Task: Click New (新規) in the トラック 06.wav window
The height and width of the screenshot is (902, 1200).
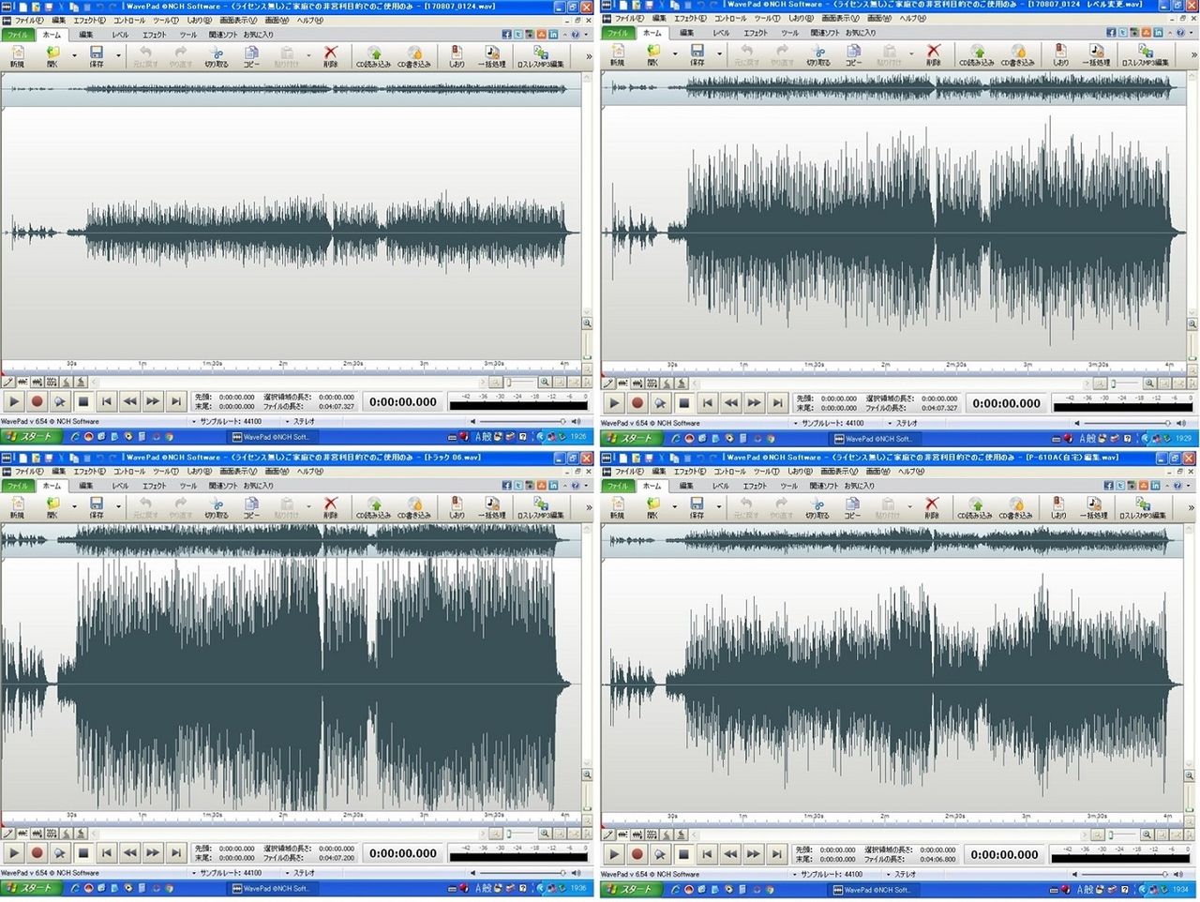Action: pyautogui.click(x=17, y=508)
